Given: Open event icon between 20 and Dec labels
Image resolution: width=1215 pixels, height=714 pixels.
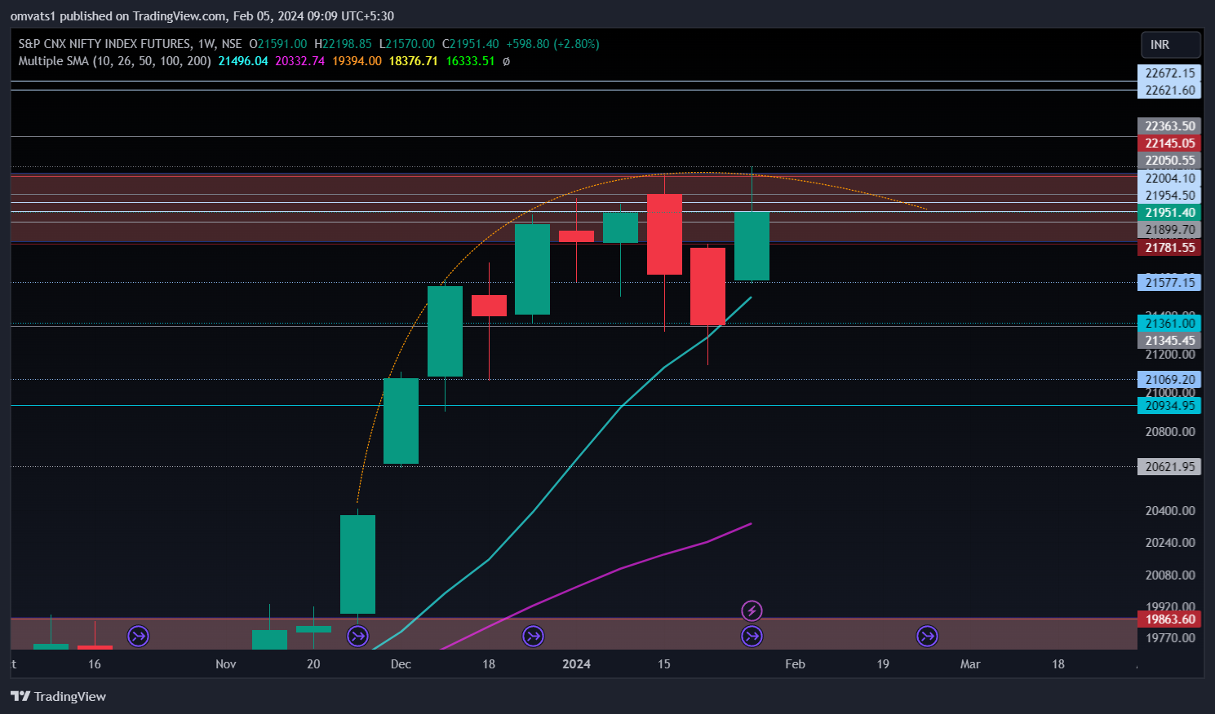Looking at the screenshot, I should tap(357, 636).
